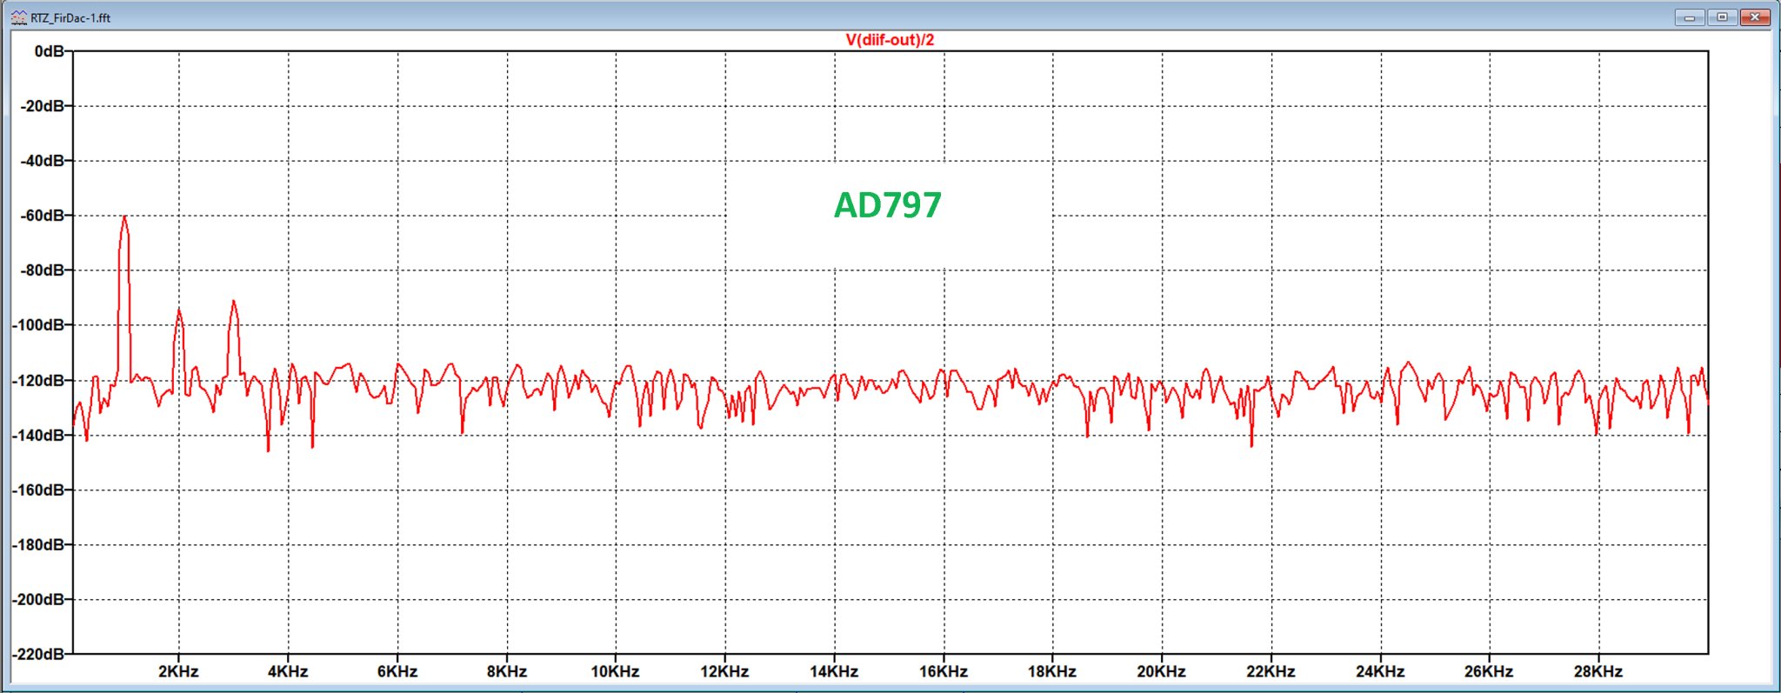Close the FFT plot window
The width and height of the screenshot is (1781, 693).
tap(1755, 17)
